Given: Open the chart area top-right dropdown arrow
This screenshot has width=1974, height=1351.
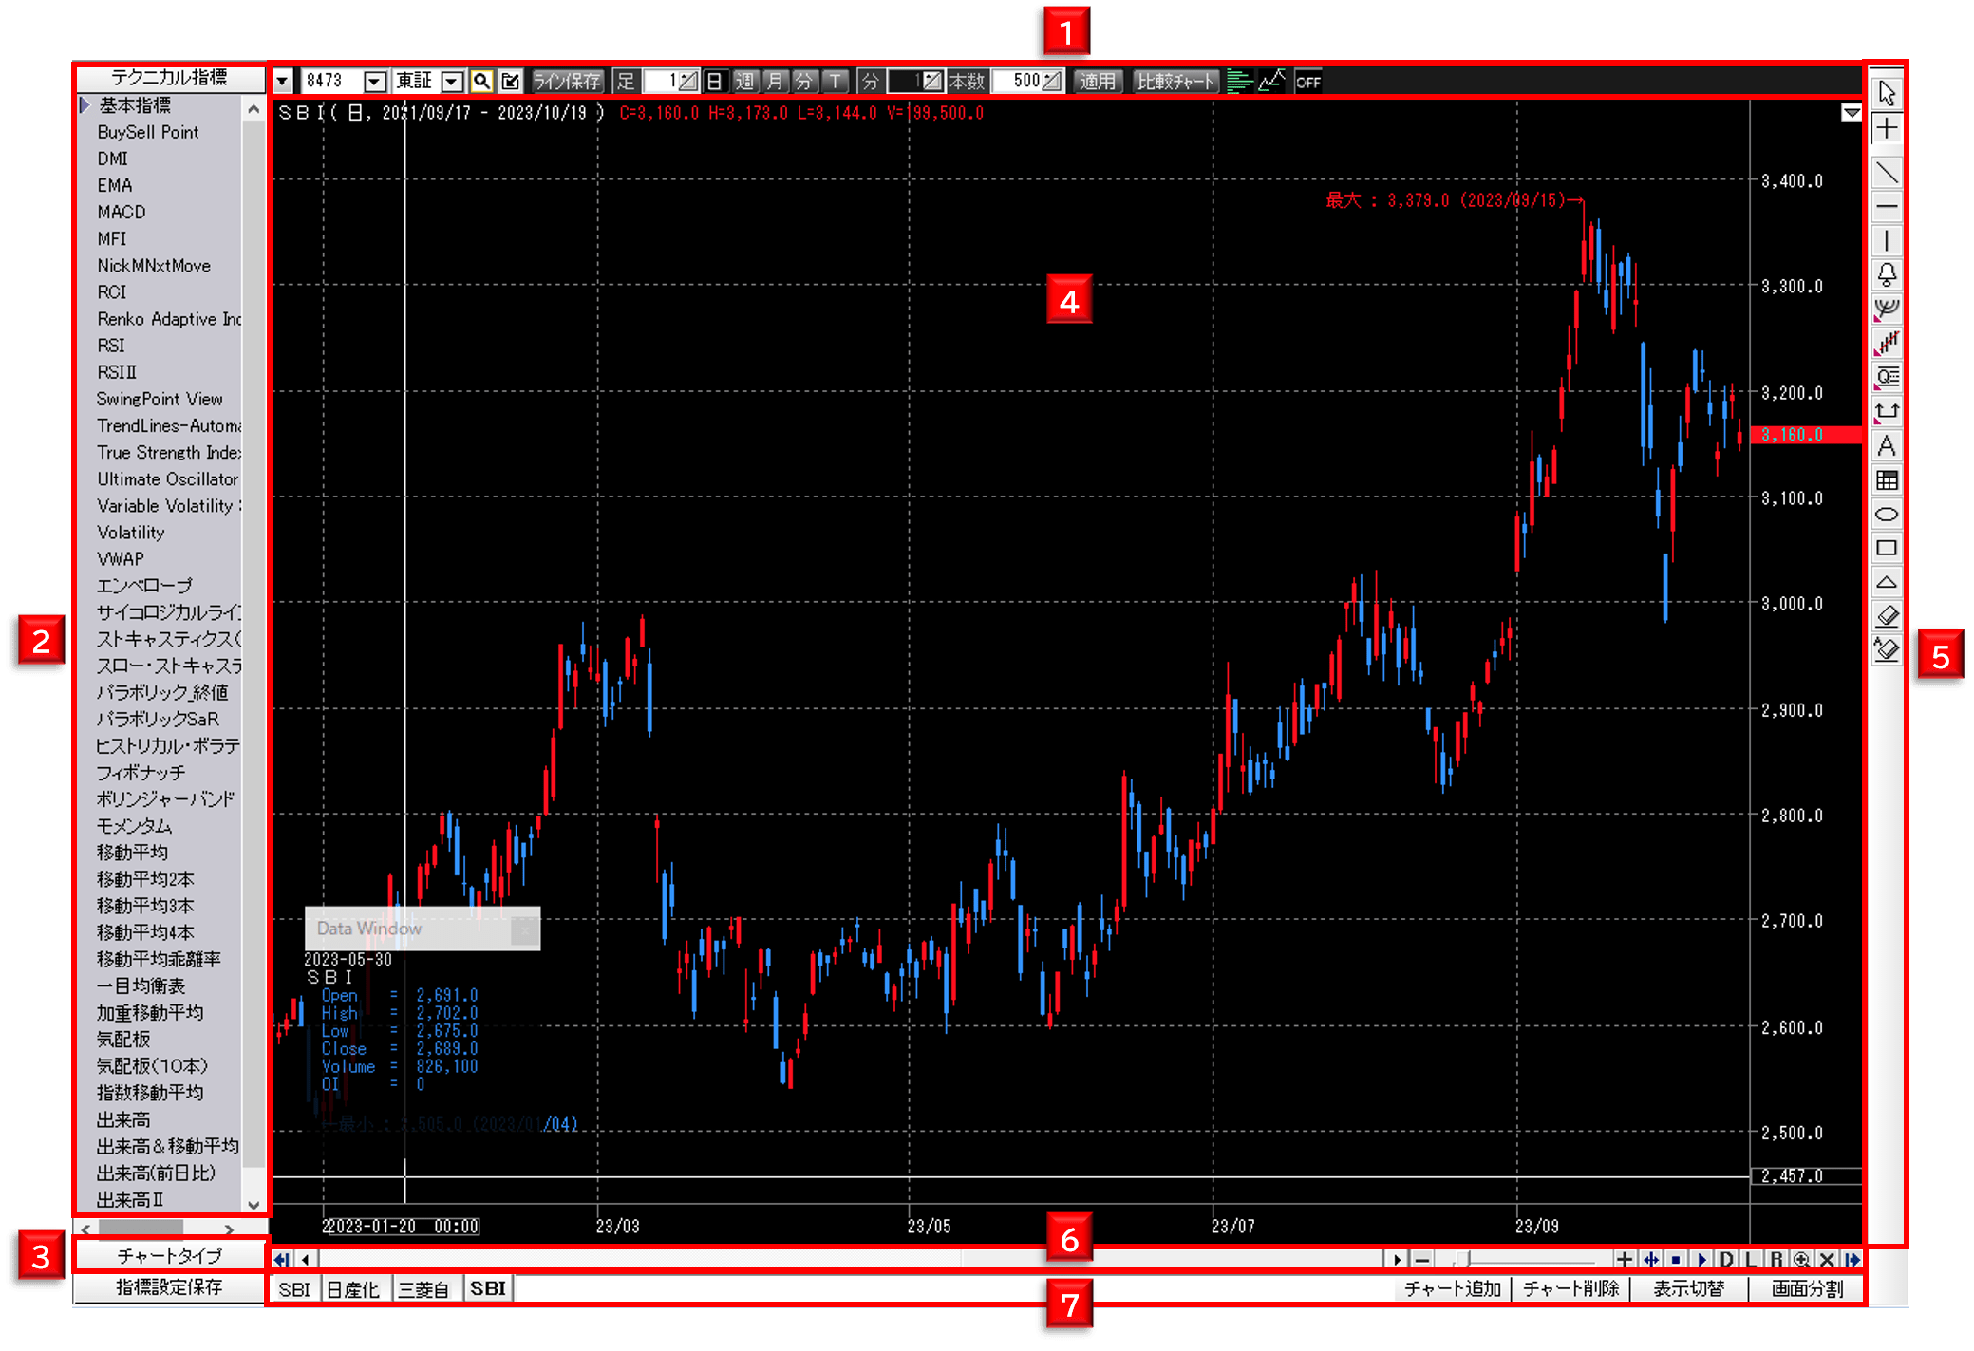Looking at the screenshot, I should (1851, 113).
